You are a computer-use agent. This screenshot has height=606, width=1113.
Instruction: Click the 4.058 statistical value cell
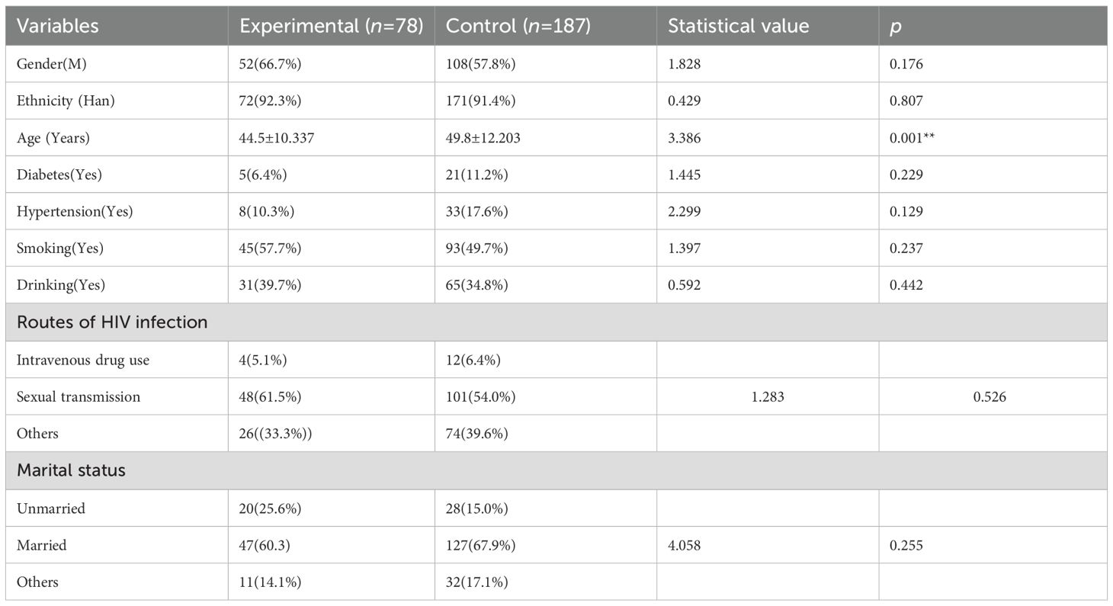click(685, 545)
